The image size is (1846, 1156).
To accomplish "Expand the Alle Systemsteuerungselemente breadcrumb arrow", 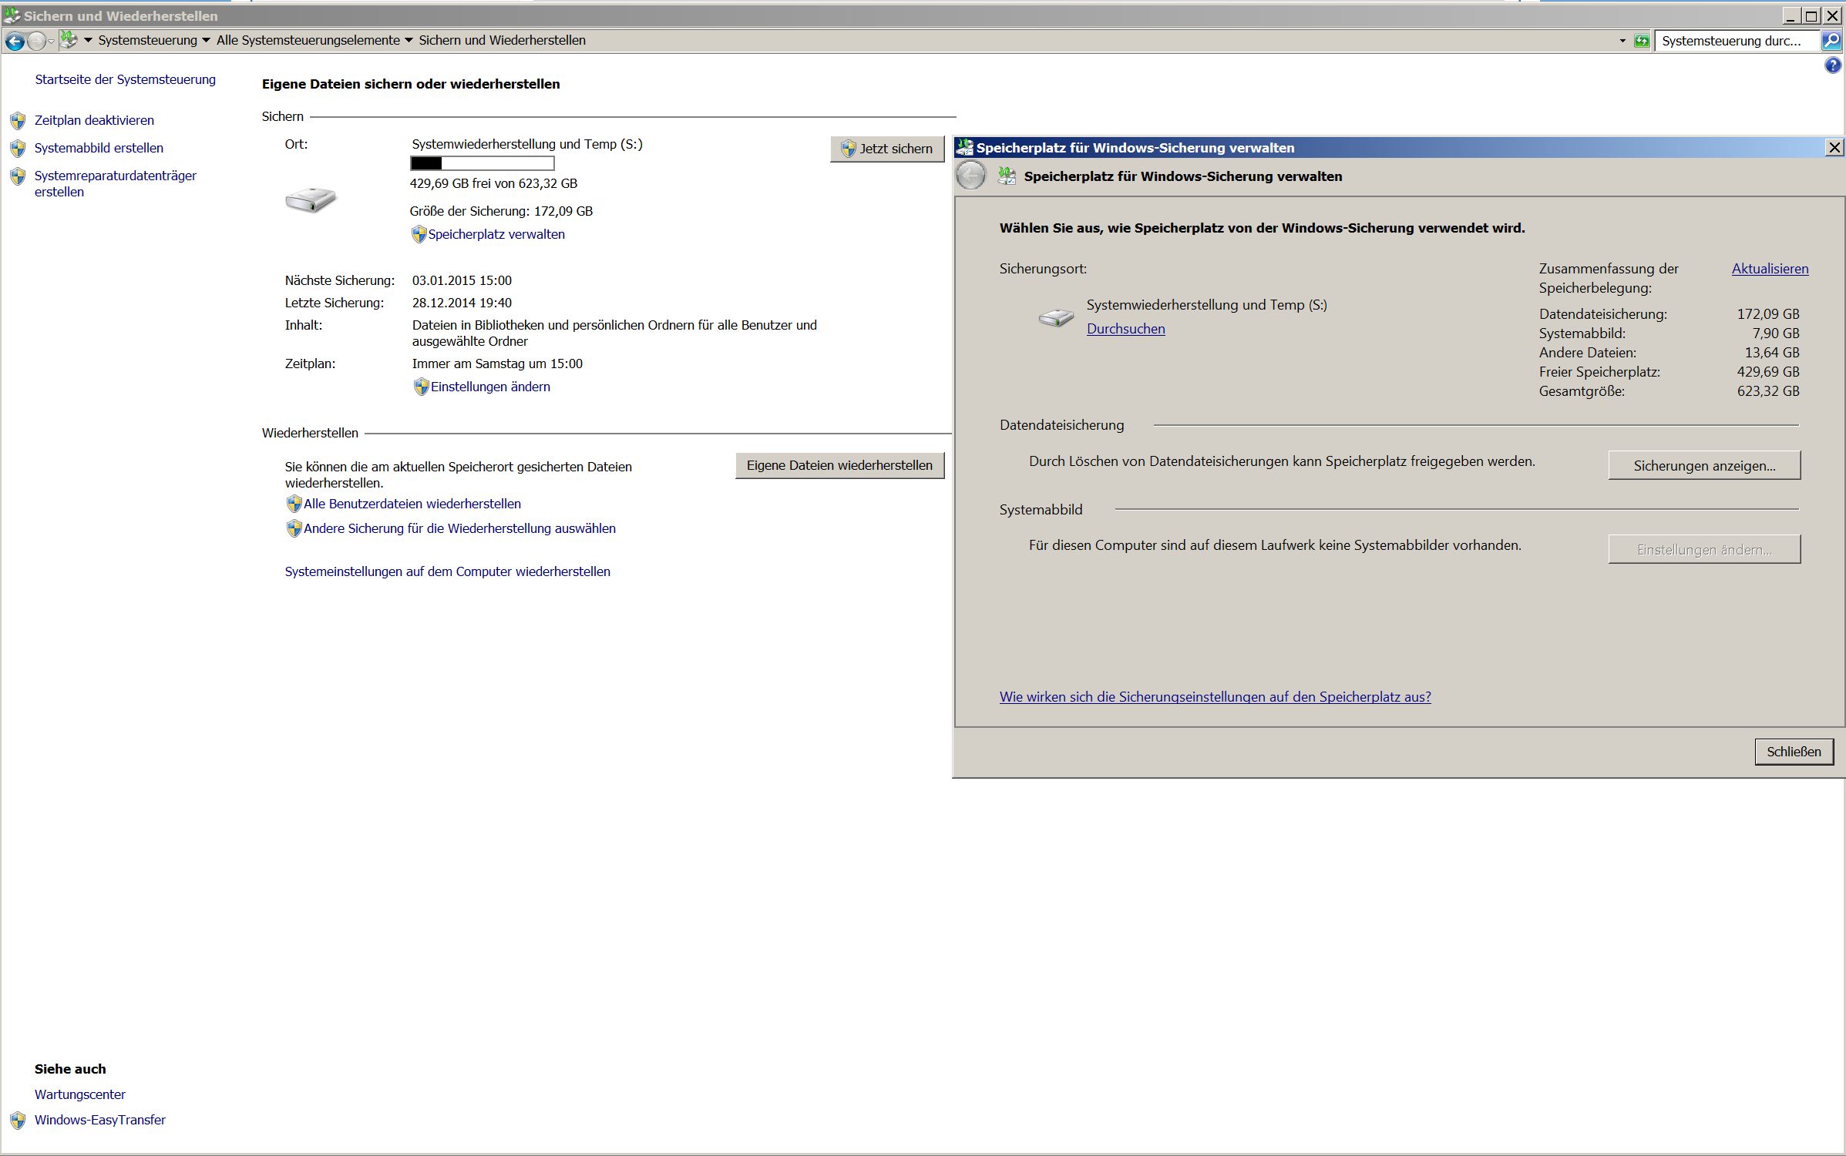I will click(x=409, y=41).
